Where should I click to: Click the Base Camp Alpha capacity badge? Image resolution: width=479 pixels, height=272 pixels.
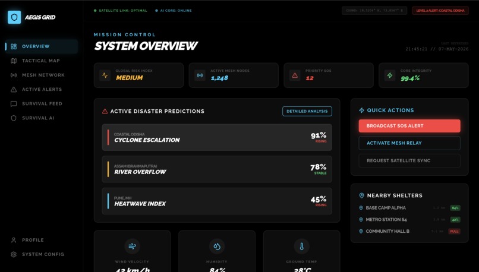(x=455, y=208)
